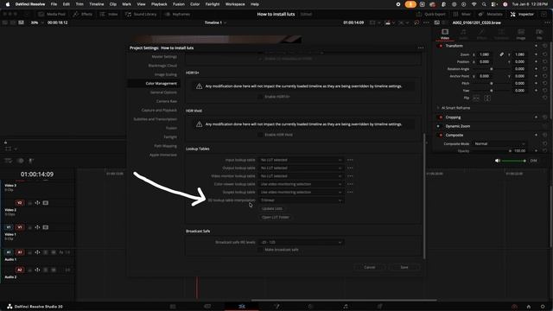Open the Mixer panel button
This screenshot has width=553, height=311.
[462, 14]
